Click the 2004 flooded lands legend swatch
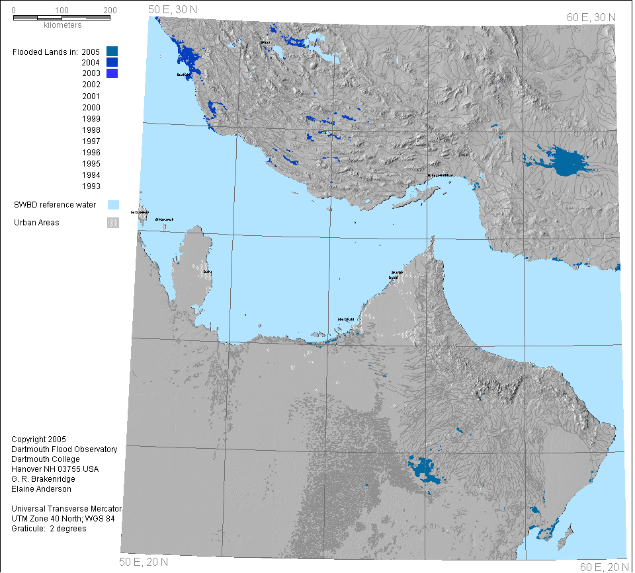This screenshot has width=635, height=573. pyautogui.click(x=112, y=62)
